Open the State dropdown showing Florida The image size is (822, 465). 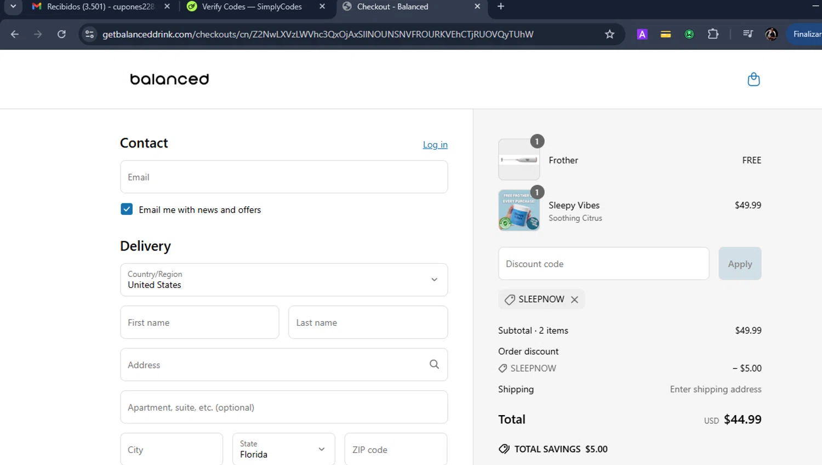click(283, 449)
